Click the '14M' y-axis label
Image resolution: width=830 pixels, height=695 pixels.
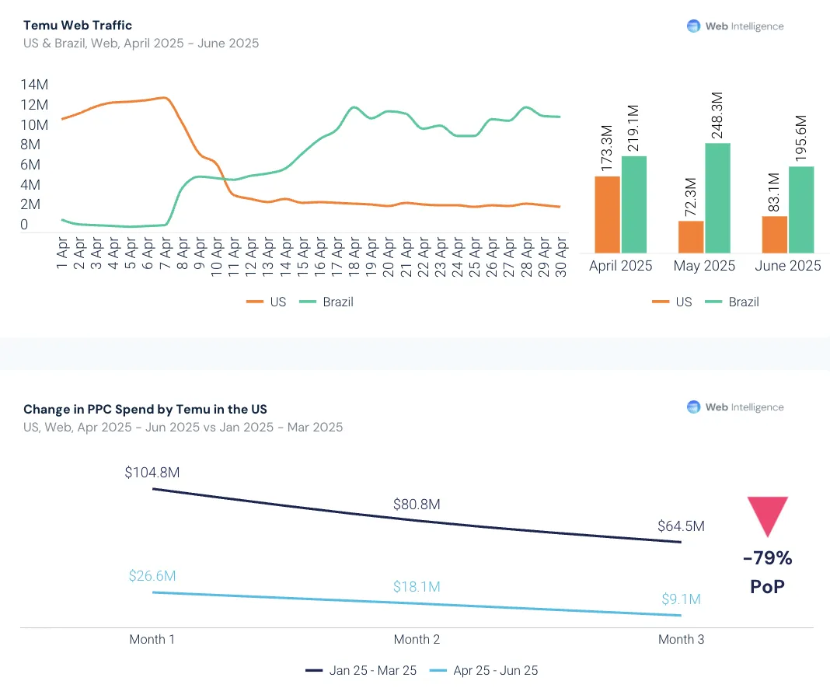pyautogui.click(x=34, y=85)
